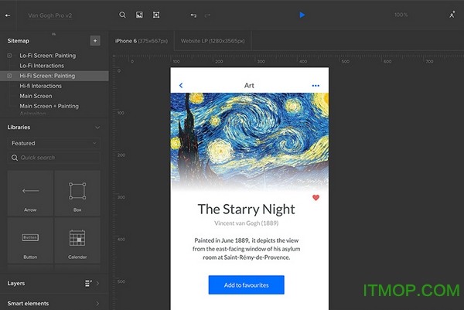Click the undo arrow
This screenshot has width=464, height=310.
[x=193, y=15]
